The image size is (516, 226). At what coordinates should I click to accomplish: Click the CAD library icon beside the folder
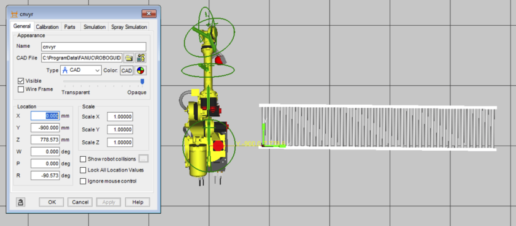coord(141,58)
